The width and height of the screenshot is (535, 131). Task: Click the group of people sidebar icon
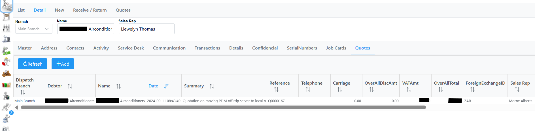point(6,28)
